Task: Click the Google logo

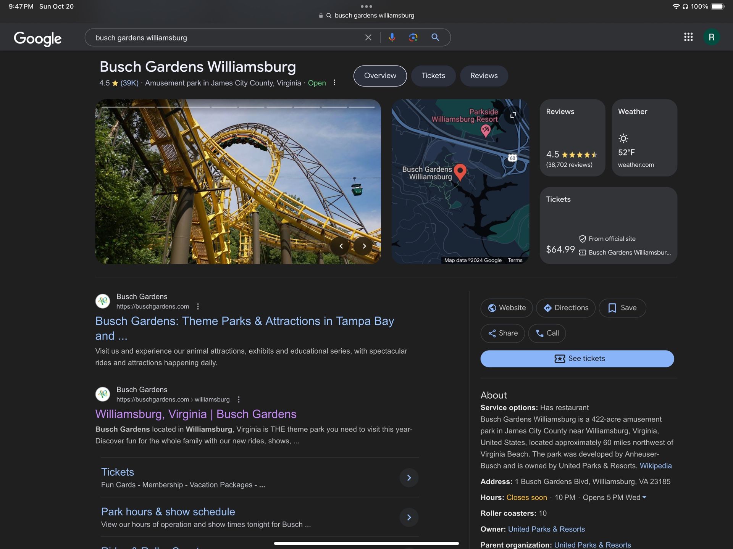Action: pyautogui.click(x=37, y=38)
